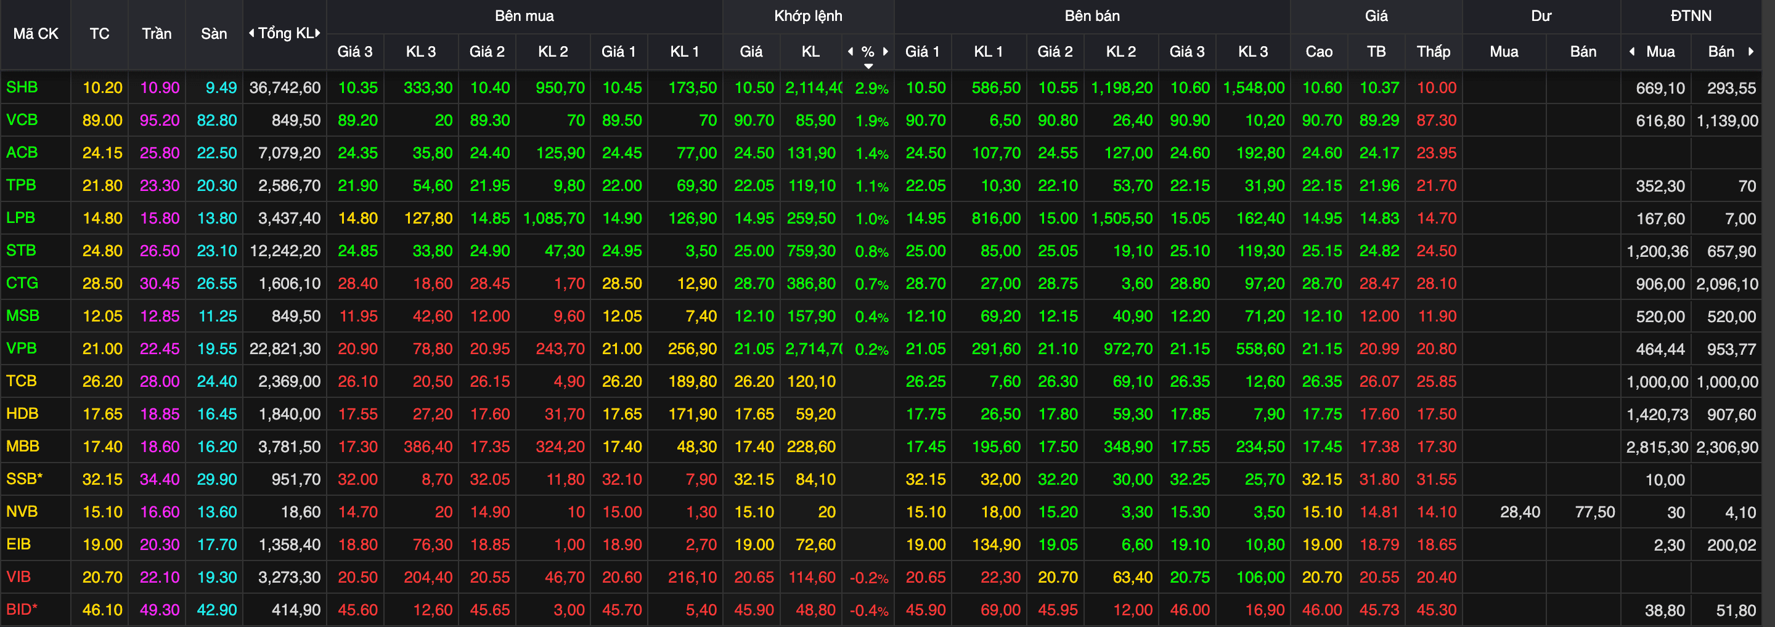This screenshot has width=1775, height=627.
Task: Select the Bên mua group header
Action: [524, 16]
